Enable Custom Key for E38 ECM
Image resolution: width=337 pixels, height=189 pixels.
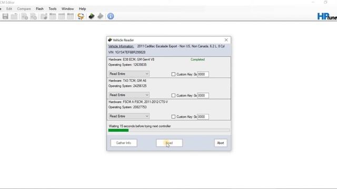[x=173, y=74]
